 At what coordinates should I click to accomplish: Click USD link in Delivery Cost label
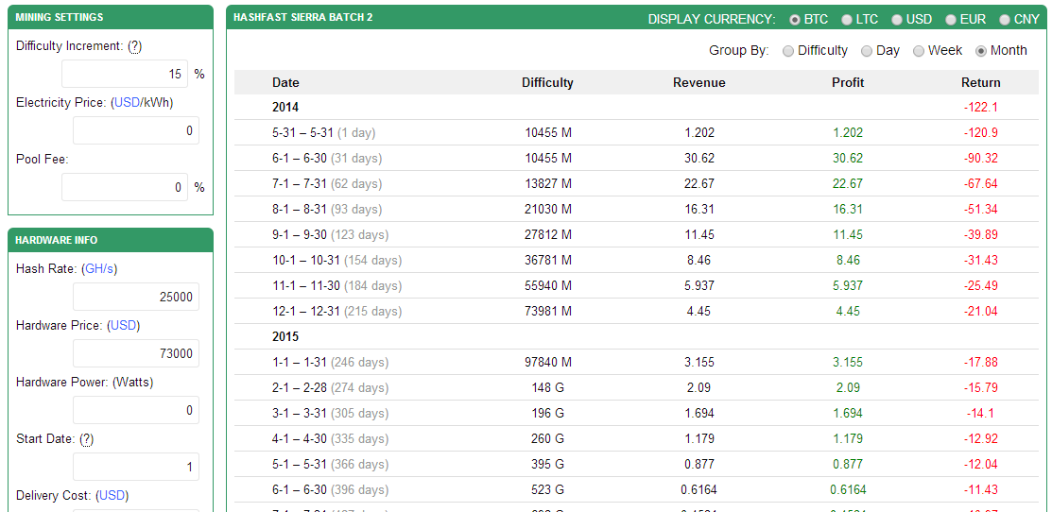112,495
